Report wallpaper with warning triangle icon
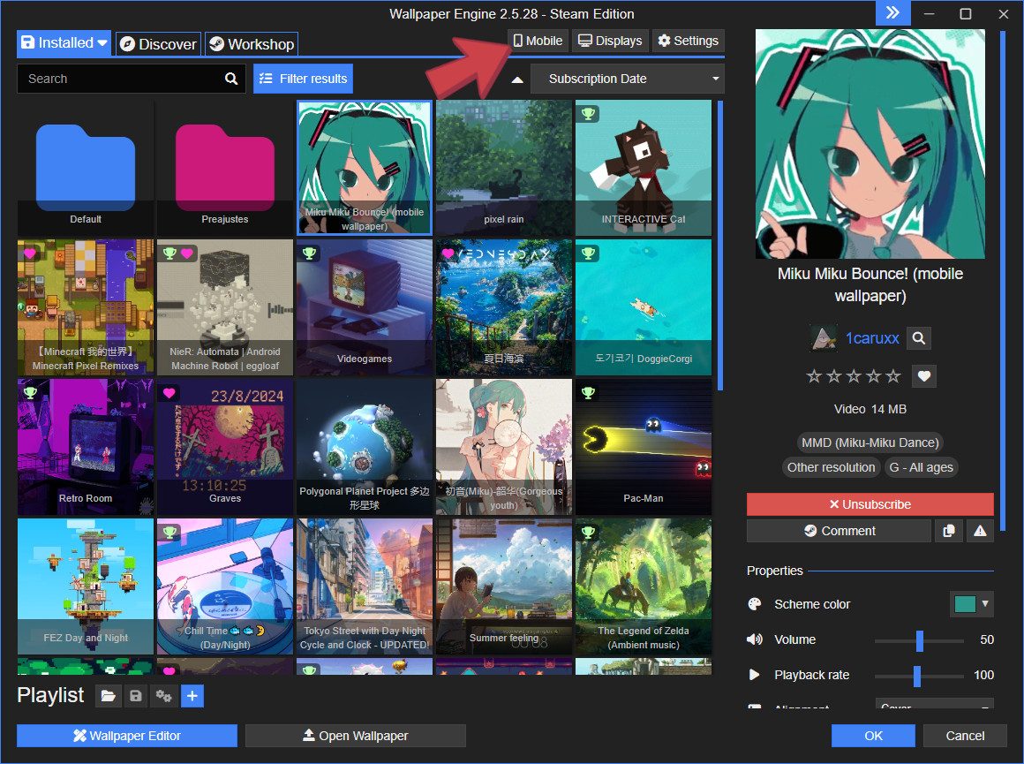 pyautogui.click(x=980, y=531)
